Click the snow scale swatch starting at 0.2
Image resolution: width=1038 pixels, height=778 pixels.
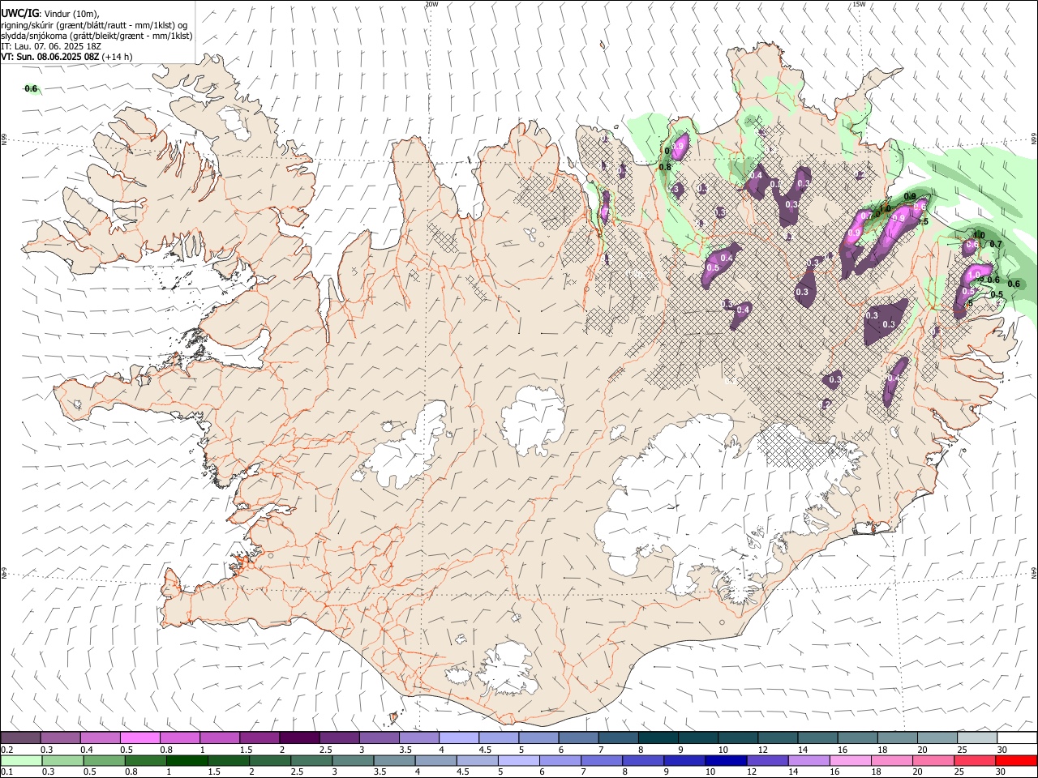(x=20, y=738)
